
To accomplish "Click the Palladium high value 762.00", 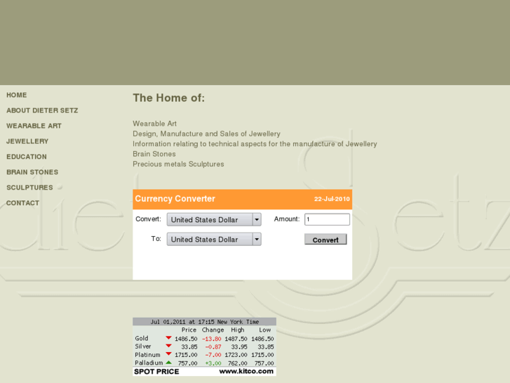I will pos(237,363).
